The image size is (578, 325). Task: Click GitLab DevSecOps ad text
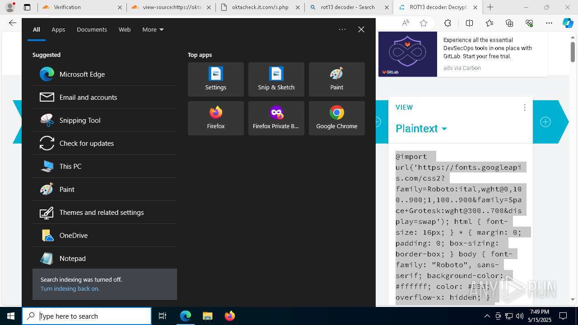click(488, 48)
